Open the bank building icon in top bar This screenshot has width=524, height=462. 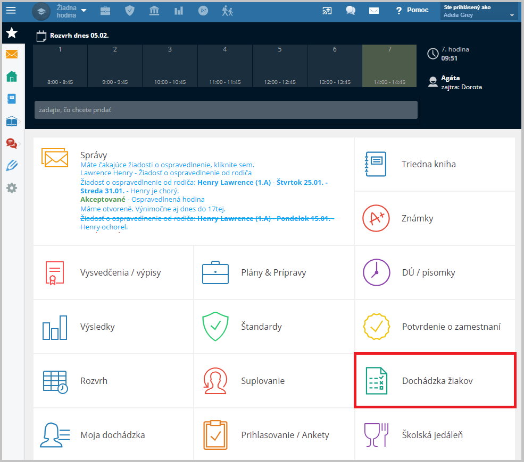tap(154, 11)
